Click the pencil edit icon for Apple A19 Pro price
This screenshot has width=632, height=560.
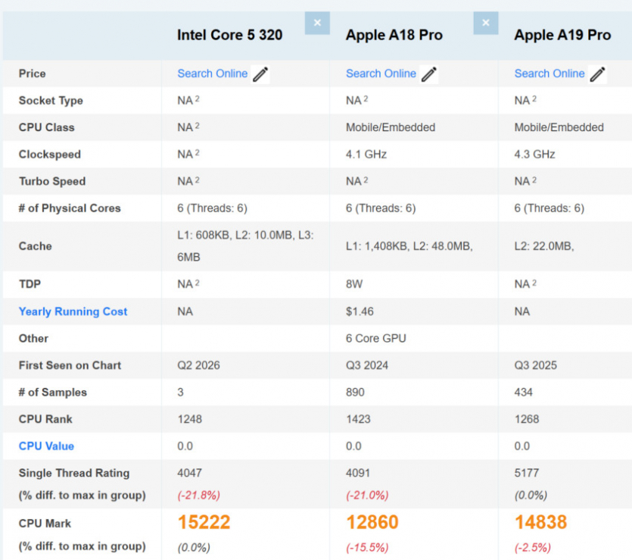pyautogui.click(x=597, y=74)
